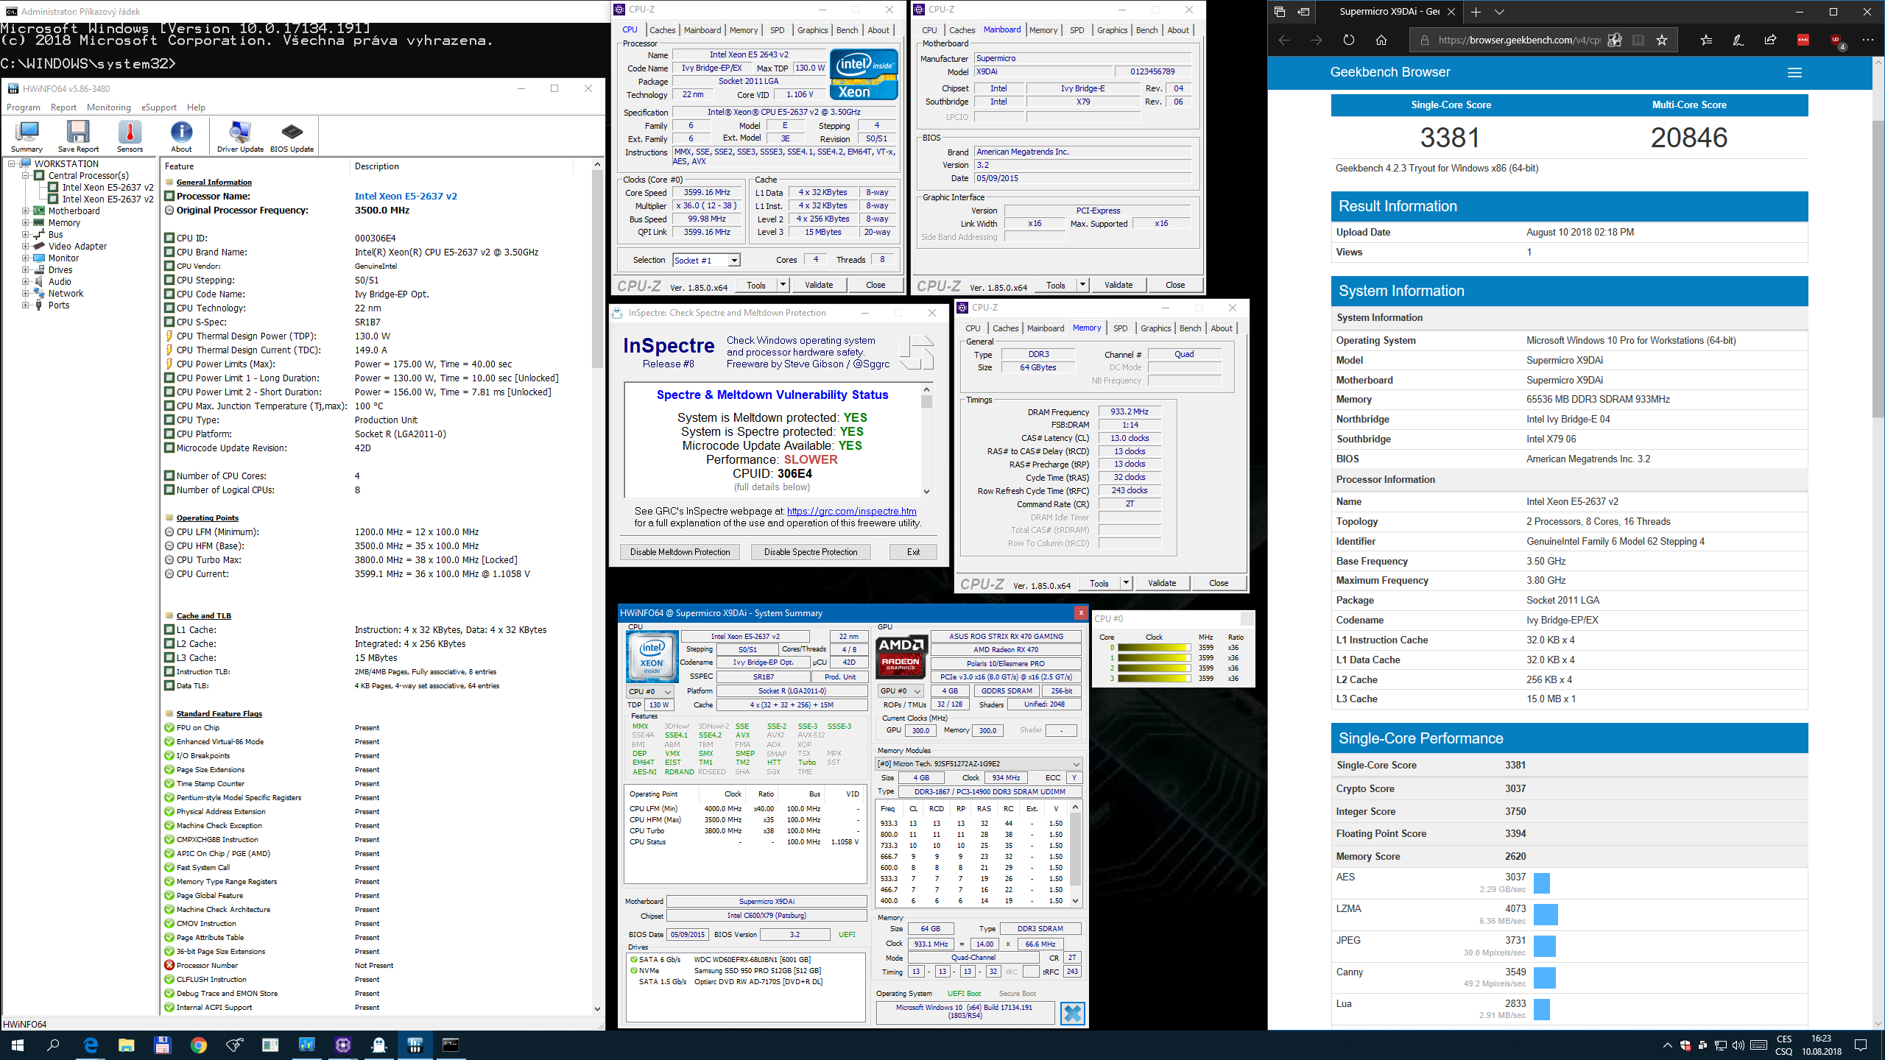Open Socket #1 selection dropdown in CPU-Z
Viewport: 1885px width, 1060px height.
click(x=734, y=261)
